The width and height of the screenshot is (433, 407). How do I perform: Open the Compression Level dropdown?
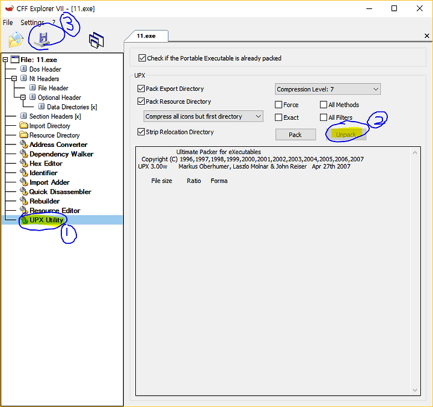click(x=328, y=89)
